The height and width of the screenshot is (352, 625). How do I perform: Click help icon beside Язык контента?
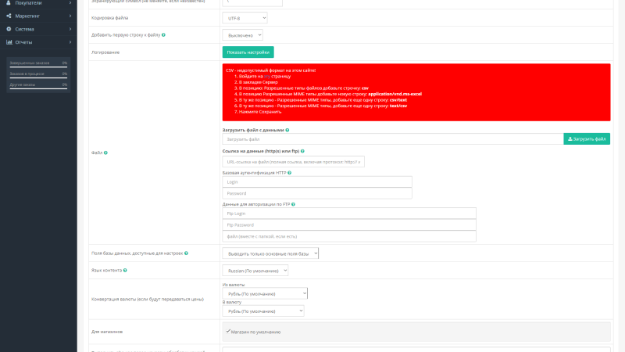(x=125, y=270)
